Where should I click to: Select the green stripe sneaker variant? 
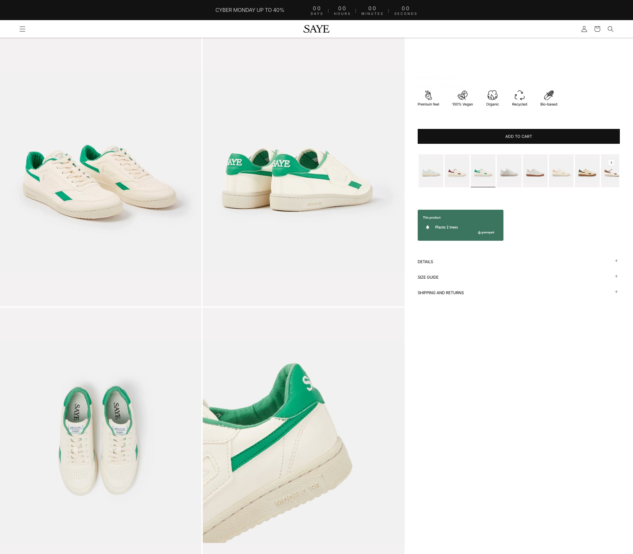click(483, 171)
